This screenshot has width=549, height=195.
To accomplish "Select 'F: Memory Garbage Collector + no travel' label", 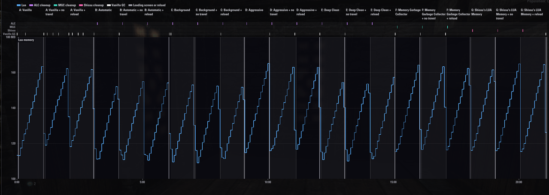I will coord(433,14).
